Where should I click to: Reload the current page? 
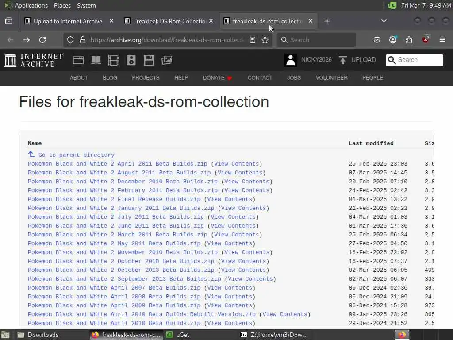click(x=42, y=40)
